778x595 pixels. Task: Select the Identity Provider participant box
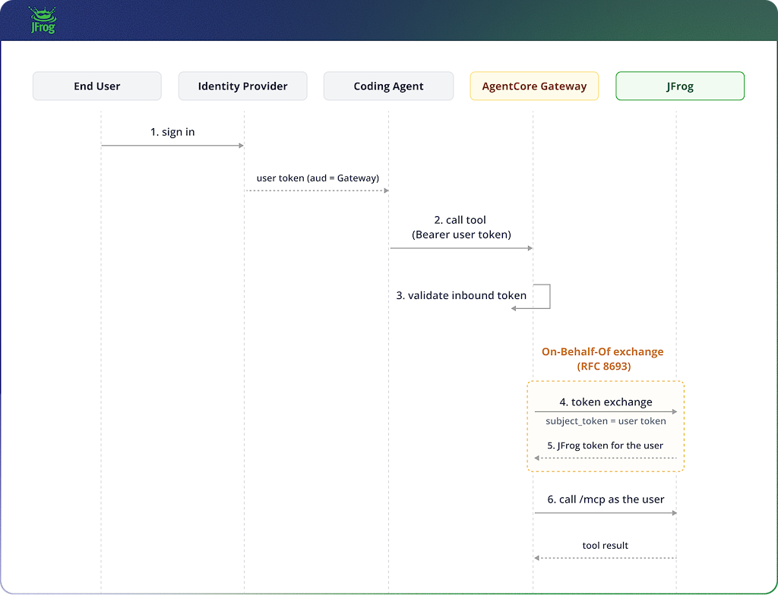tap(242, 87)
